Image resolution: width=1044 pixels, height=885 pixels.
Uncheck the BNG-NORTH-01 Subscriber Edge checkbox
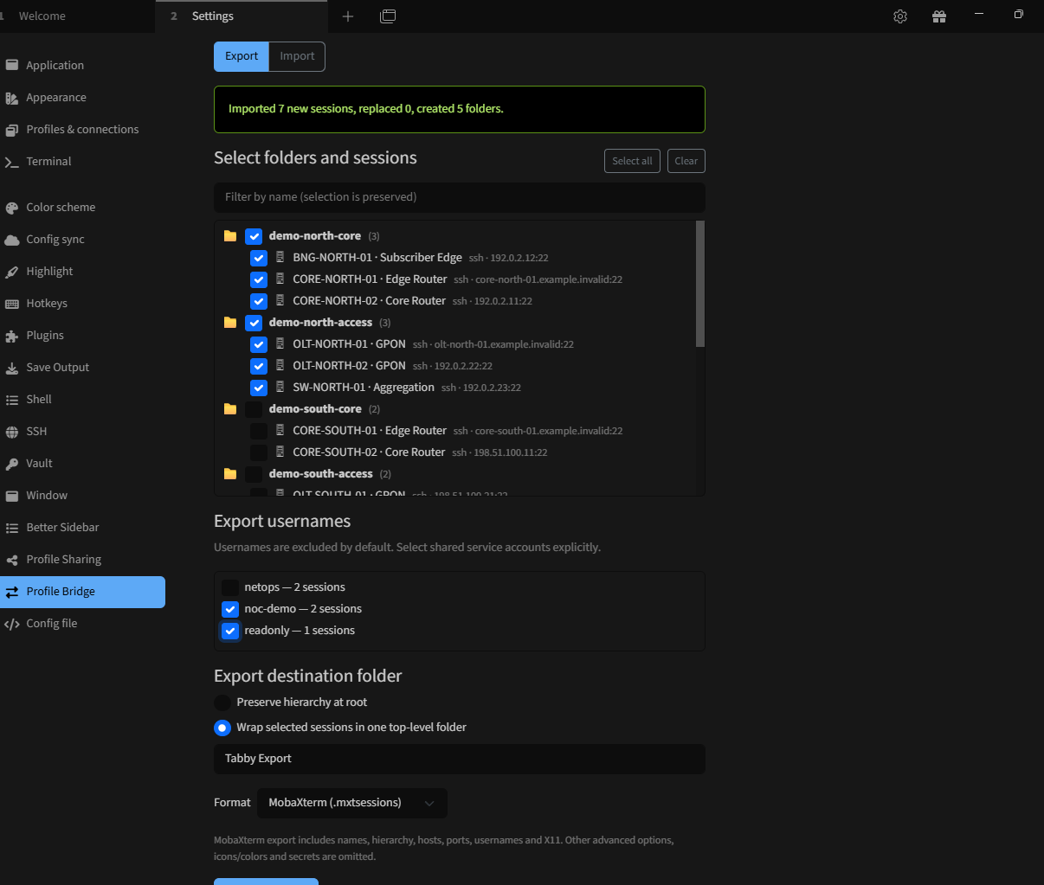coord(258,258)
